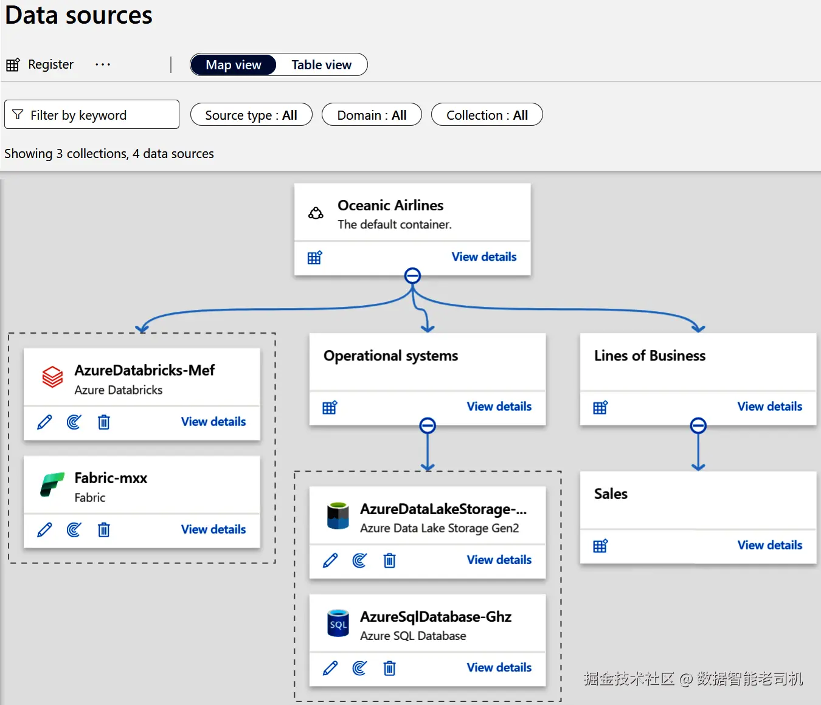Click the truncated AzureDataLakeStorage source name
The image size is (821, 705).
(x=443, y=509)
